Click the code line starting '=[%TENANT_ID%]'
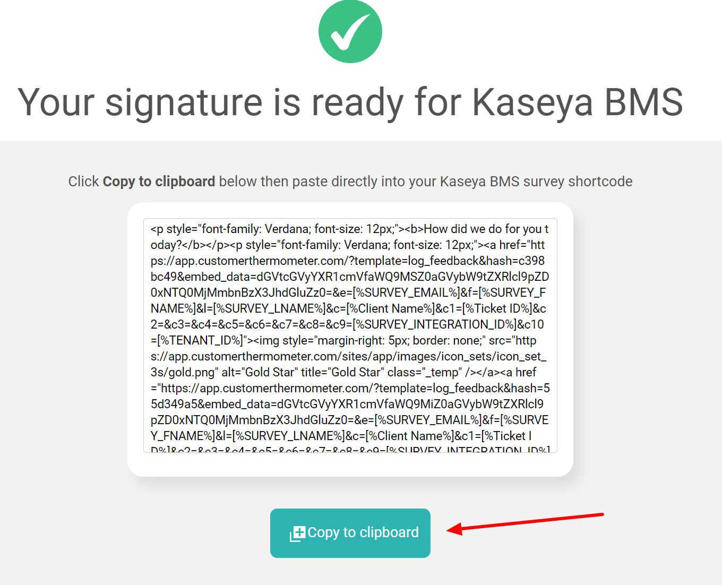 (x=343, y=340)
